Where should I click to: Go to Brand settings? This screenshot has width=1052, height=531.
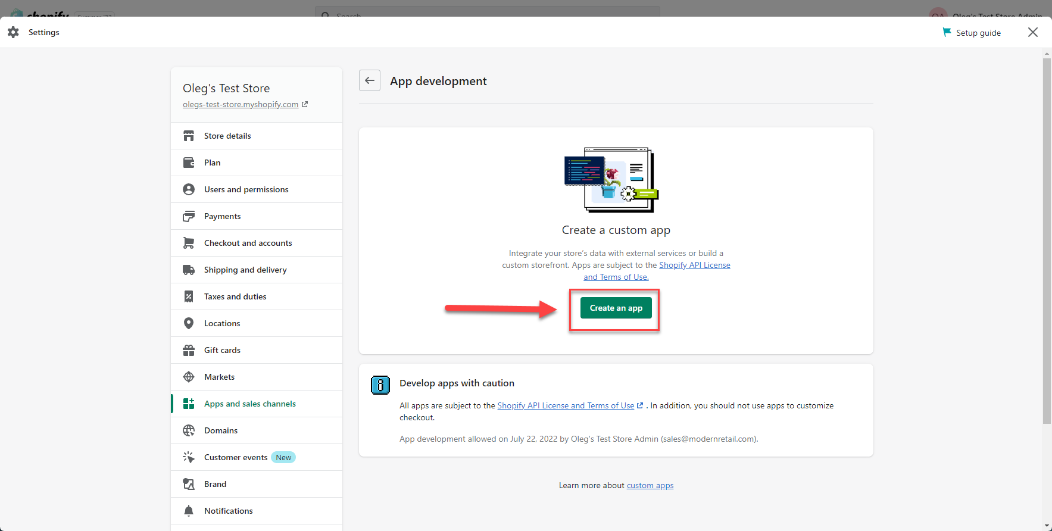tap(257, 484)
